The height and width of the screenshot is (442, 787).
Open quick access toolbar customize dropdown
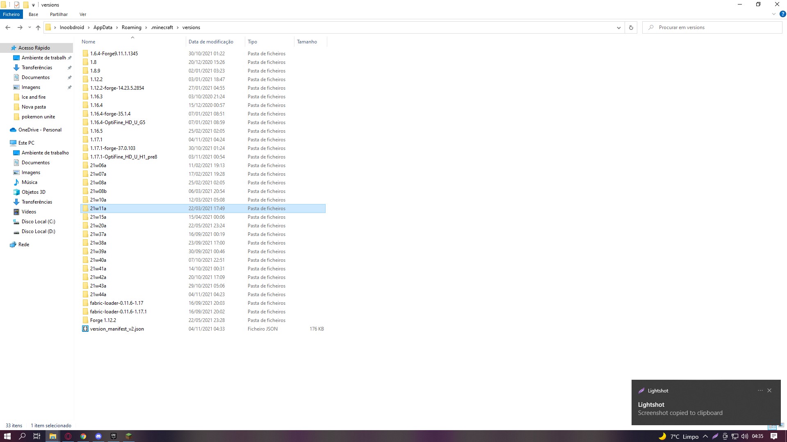coord(34,5)
